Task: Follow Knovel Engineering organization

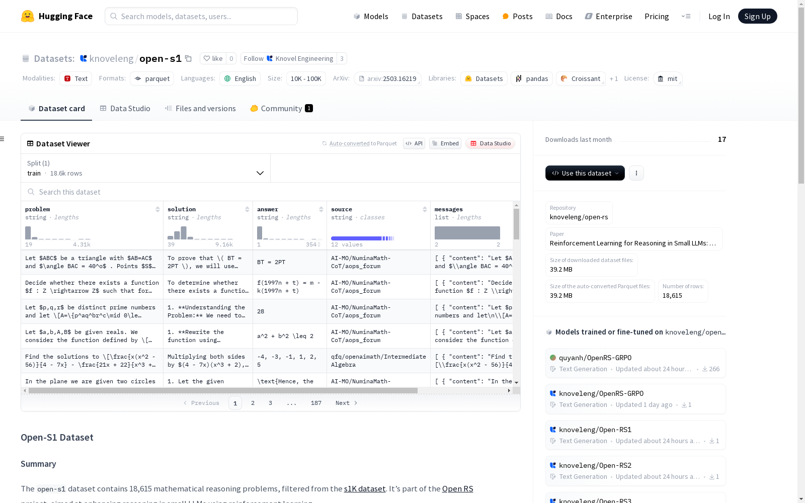Action: pyautogui.click(x=288, y=58)
